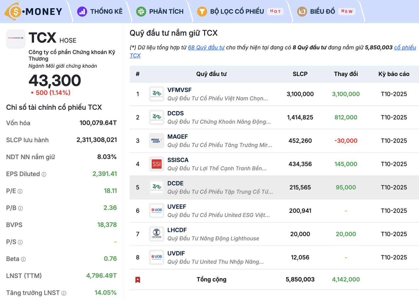The image size is (419, 299).
Task: Open the SSISCA fund name
Action: pyautogui.click(x=178, y=160)
